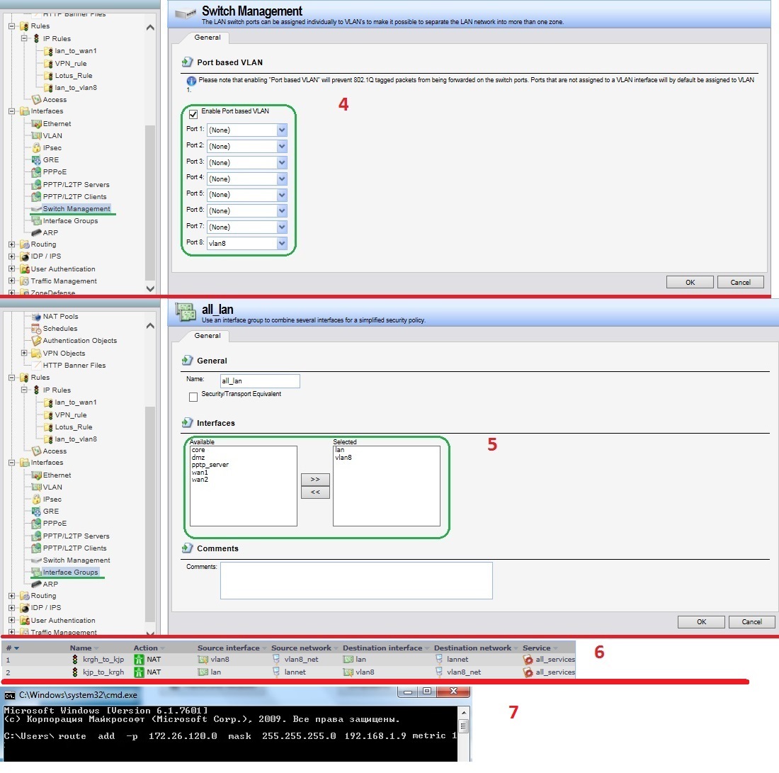Viewport: 779px width, 773px height.
Task: Click the Comments text area
Action: (x=356, y=580)
